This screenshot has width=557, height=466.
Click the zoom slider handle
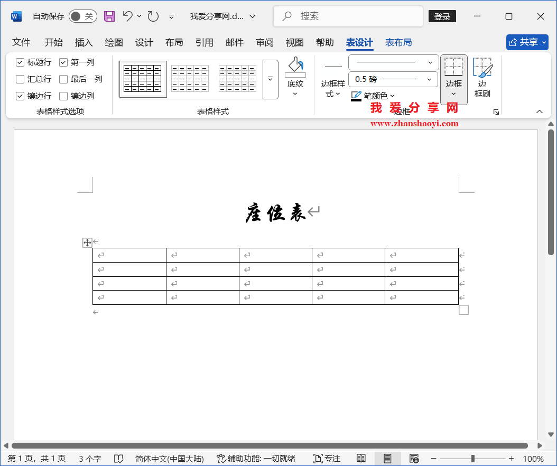point(473,459)
